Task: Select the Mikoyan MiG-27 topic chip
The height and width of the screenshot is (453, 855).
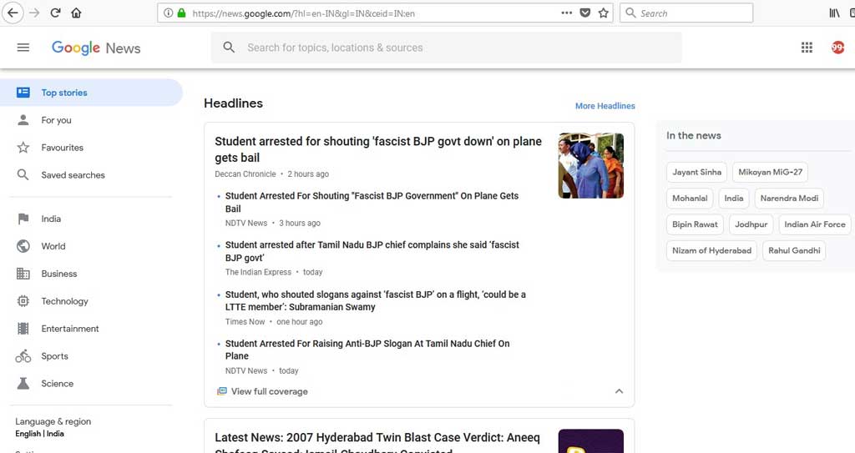Action: [x=770, y=172]
